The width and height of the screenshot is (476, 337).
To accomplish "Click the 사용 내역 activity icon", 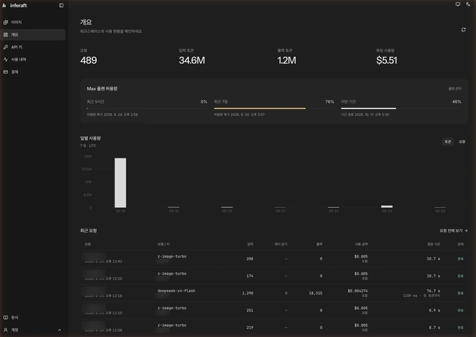I will (x=5, y=59).
